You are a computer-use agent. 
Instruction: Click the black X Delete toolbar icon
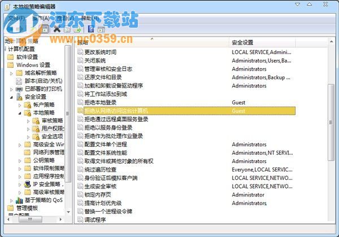point(57,29)
